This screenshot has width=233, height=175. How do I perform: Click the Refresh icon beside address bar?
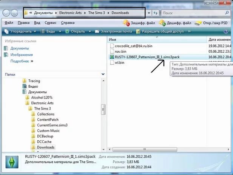point(156,13)
